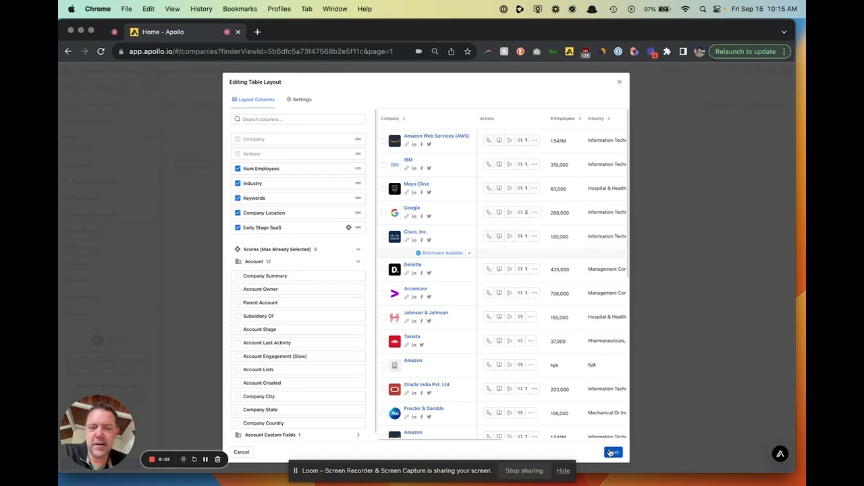Open more actions for Johnson & Johnson

(531, 317)
